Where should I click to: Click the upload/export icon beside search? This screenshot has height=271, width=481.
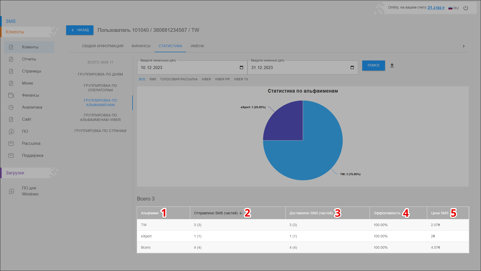[x=392, y=65]
